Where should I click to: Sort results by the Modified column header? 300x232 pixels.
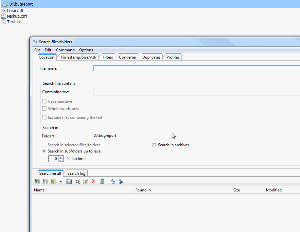282,190
